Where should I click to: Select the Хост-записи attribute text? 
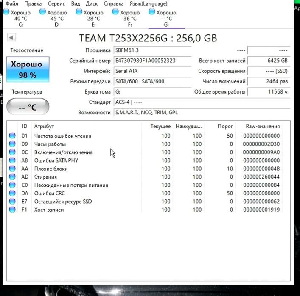49,210
